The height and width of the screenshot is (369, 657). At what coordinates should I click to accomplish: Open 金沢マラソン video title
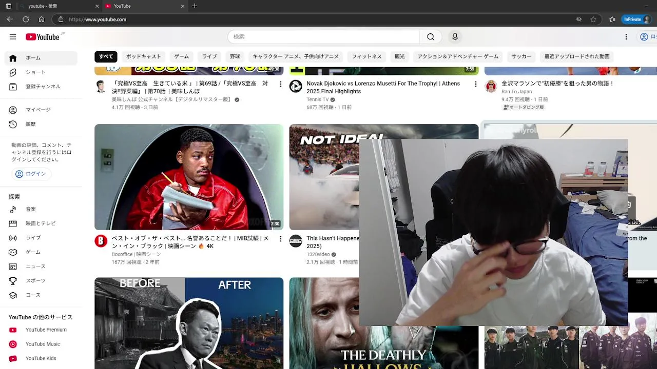pyautogui.click(x=557, y=83)
